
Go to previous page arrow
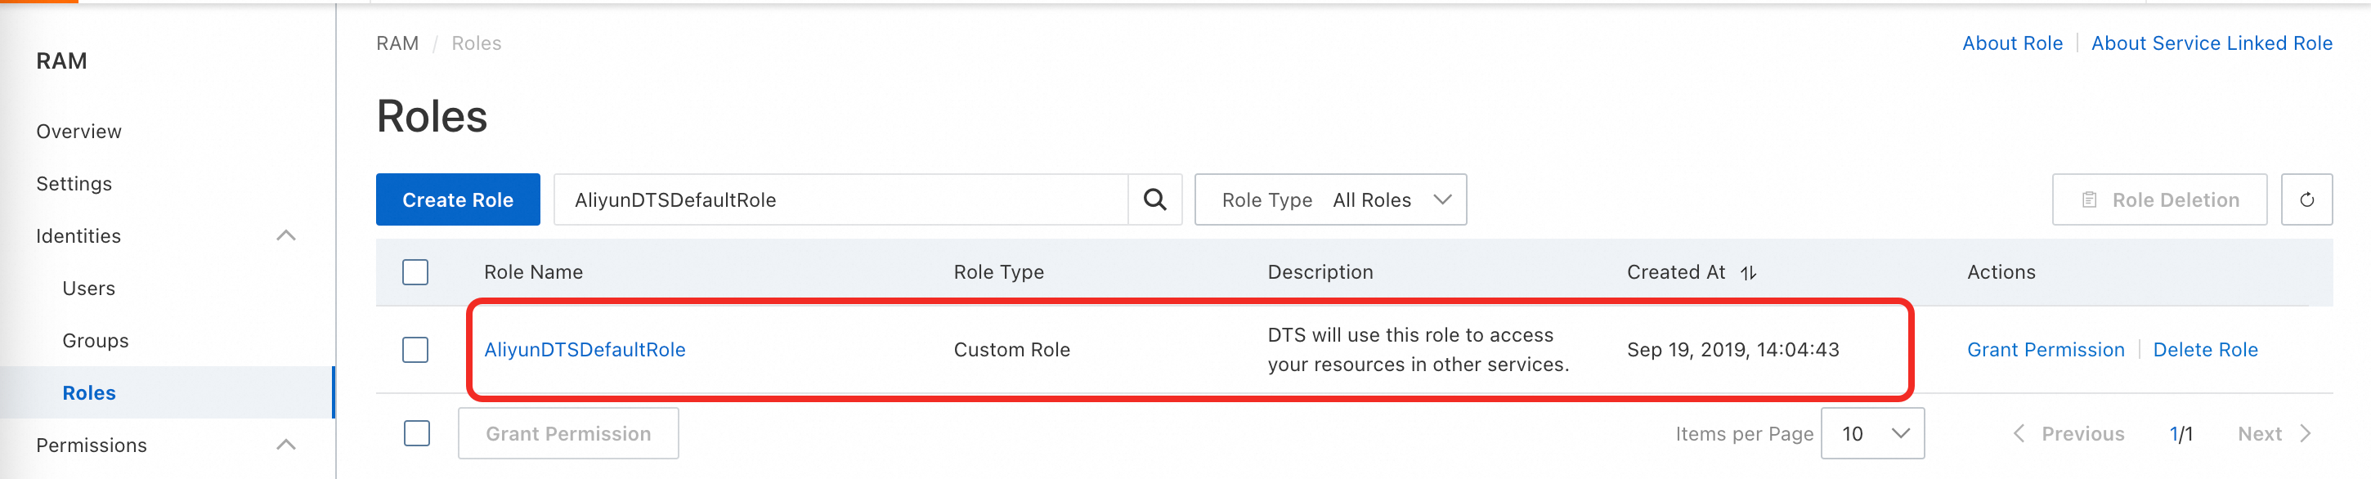[x=2019, y=433]
